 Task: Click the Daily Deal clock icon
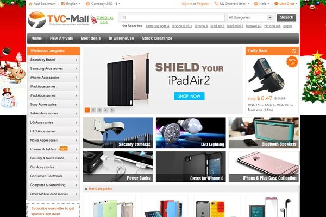293,51
